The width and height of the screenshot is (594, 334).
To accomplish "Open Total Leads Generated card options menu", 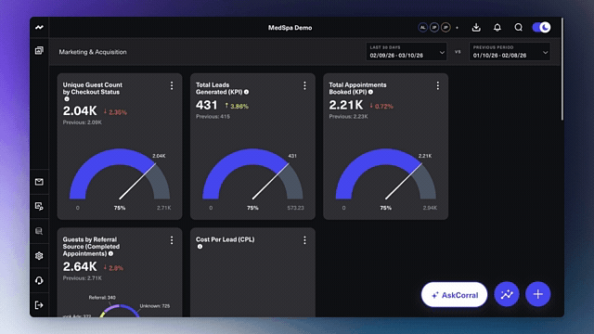I will tap(304, 85).
